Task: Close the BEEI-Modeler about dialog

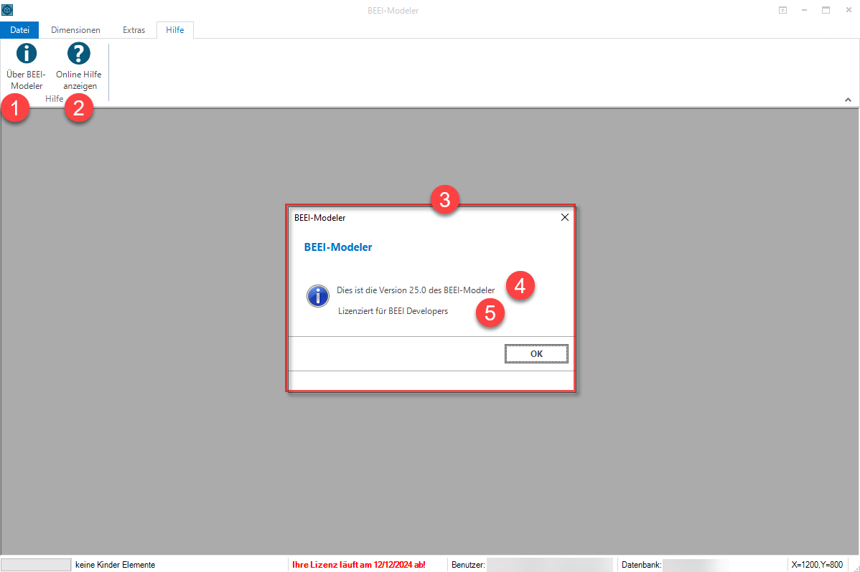Action: 565,217
